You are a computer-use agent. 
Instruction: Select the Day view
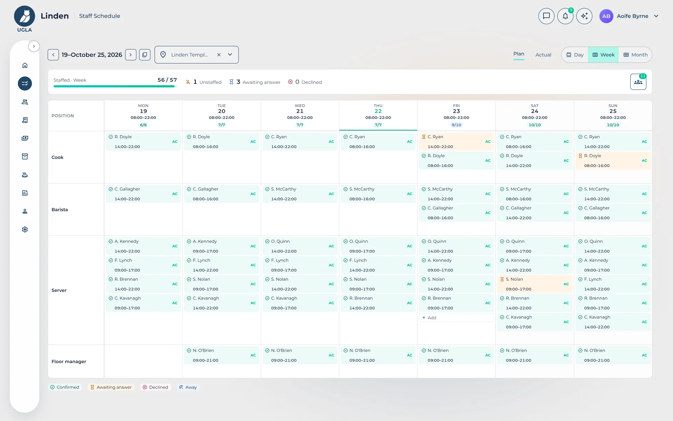(575, 55)
